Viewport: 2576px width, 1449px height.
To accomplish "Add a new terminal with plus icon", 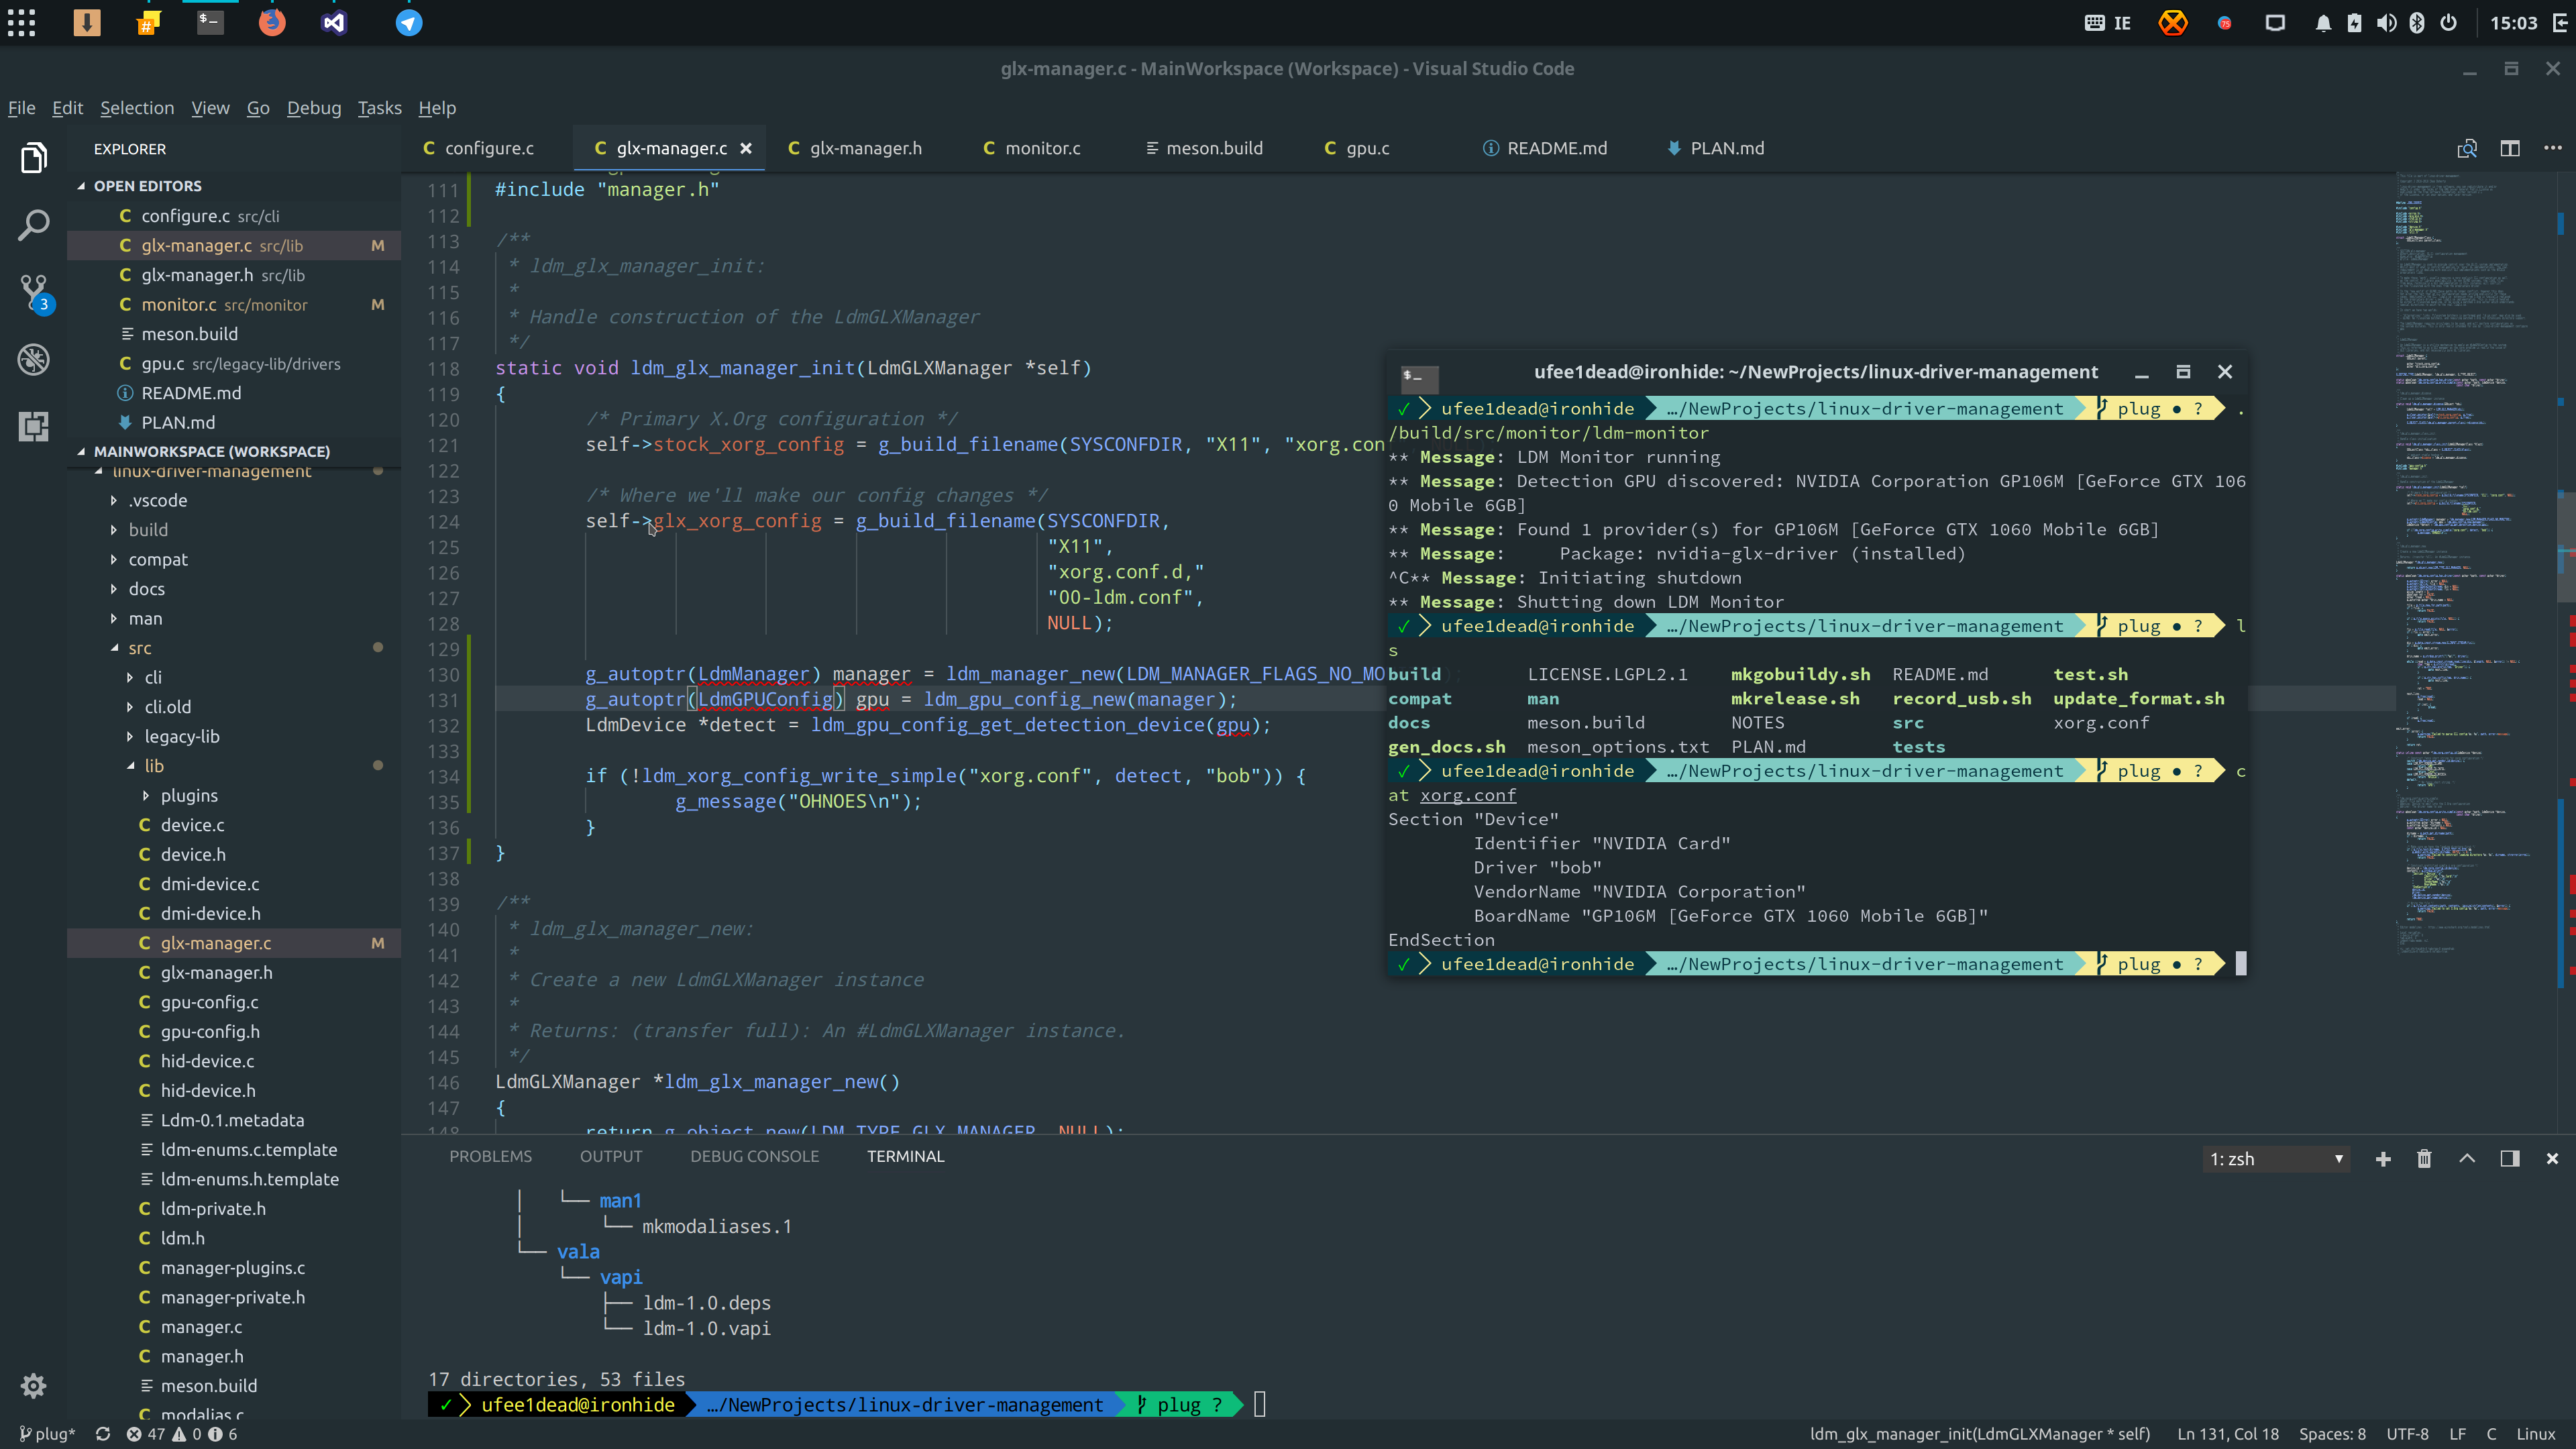I will point(2383,1158).
